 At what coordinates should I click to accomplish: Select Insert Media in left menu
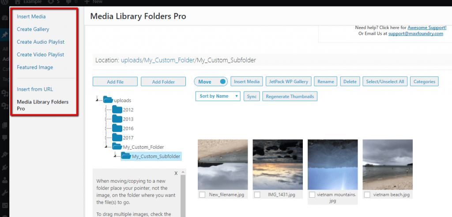(31, 16)
